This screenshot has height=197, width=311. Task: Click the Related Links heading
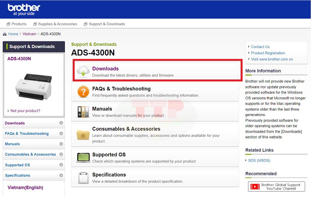[259, 150]
